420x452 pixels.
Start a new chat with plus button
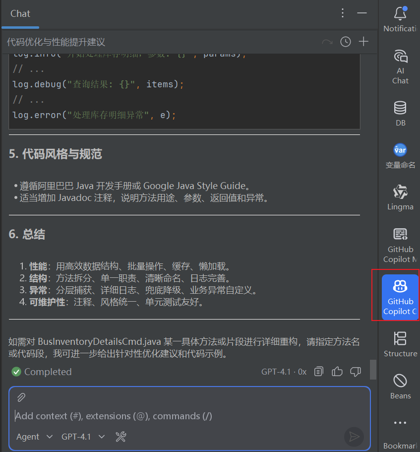coord(363,42)
